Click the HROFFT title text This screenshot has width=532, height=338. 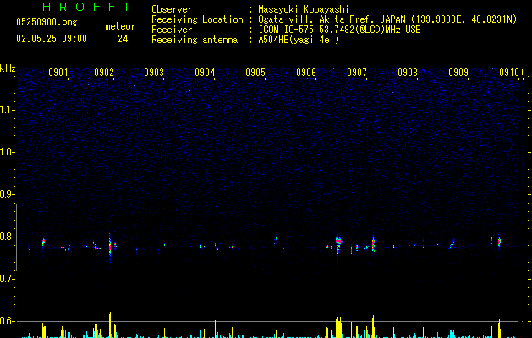point(86,7)
